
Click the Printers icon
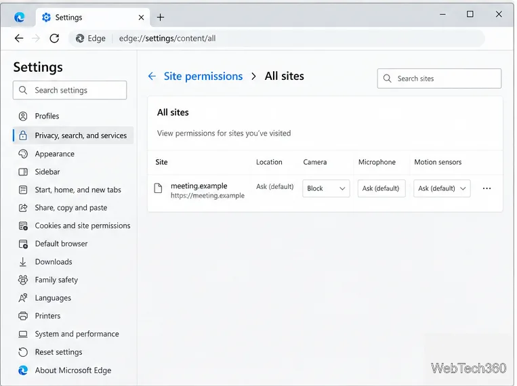tap(23, 316)
